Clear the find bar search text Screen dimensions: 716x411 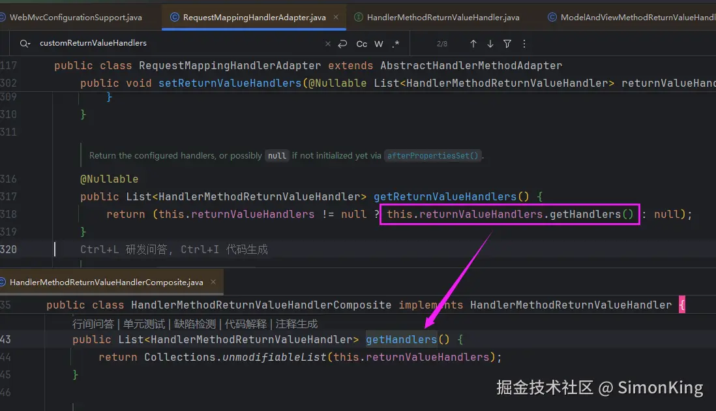[x=328, y=44]
